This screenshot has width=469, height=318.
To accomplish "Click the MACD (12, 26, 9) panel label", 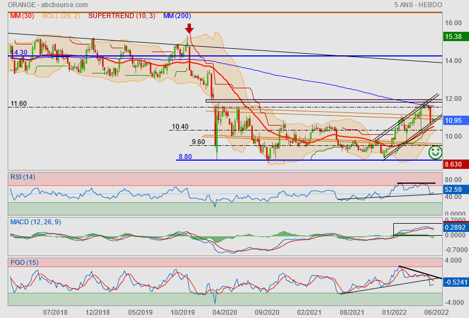I will click(36, 222).
